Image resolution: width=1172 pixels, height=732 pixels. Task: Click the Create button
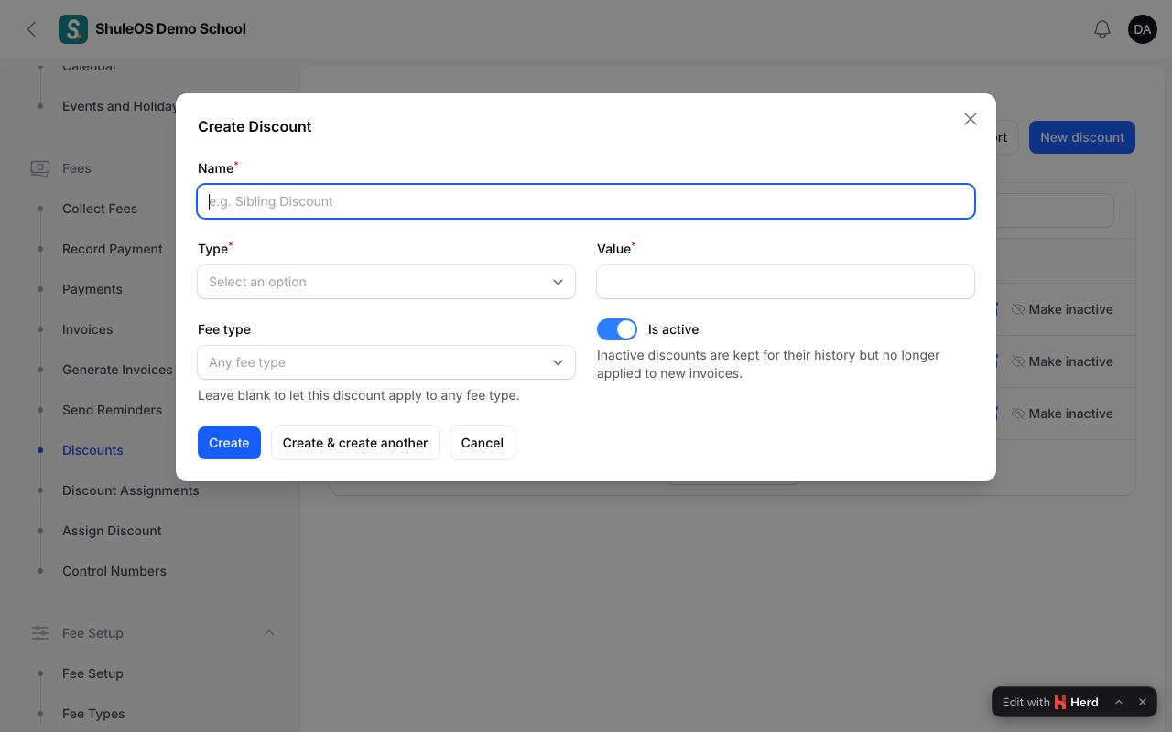(x=229, y=443)
